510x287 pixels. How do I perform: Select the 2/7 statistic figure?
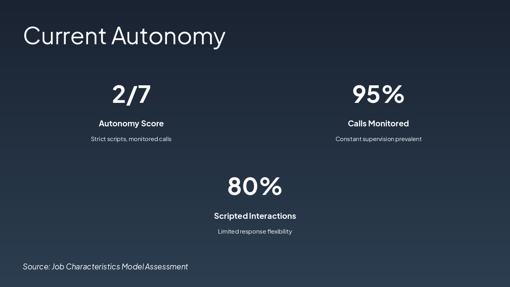pyautogui.click(x=131, y=94)
